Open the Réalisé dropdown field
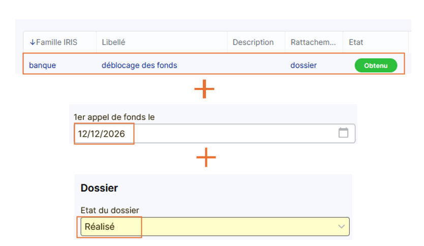Viewport: 424px width, 246px height. 214,227
